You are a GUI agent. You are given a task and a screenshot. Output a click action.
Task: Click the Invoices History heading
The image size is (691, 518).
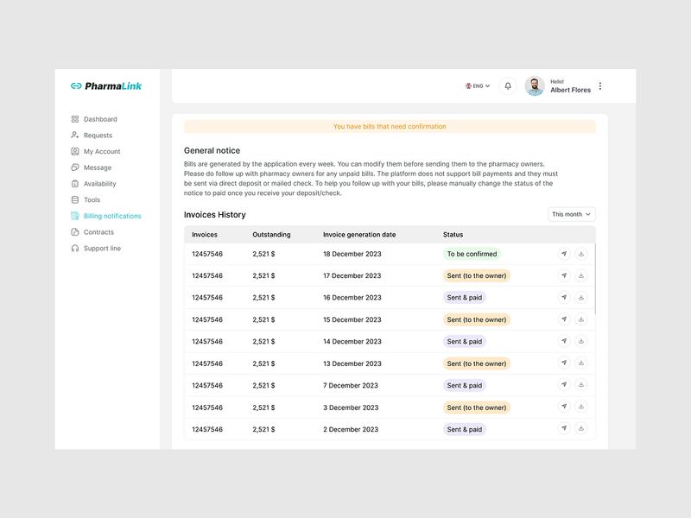(214, 215)
